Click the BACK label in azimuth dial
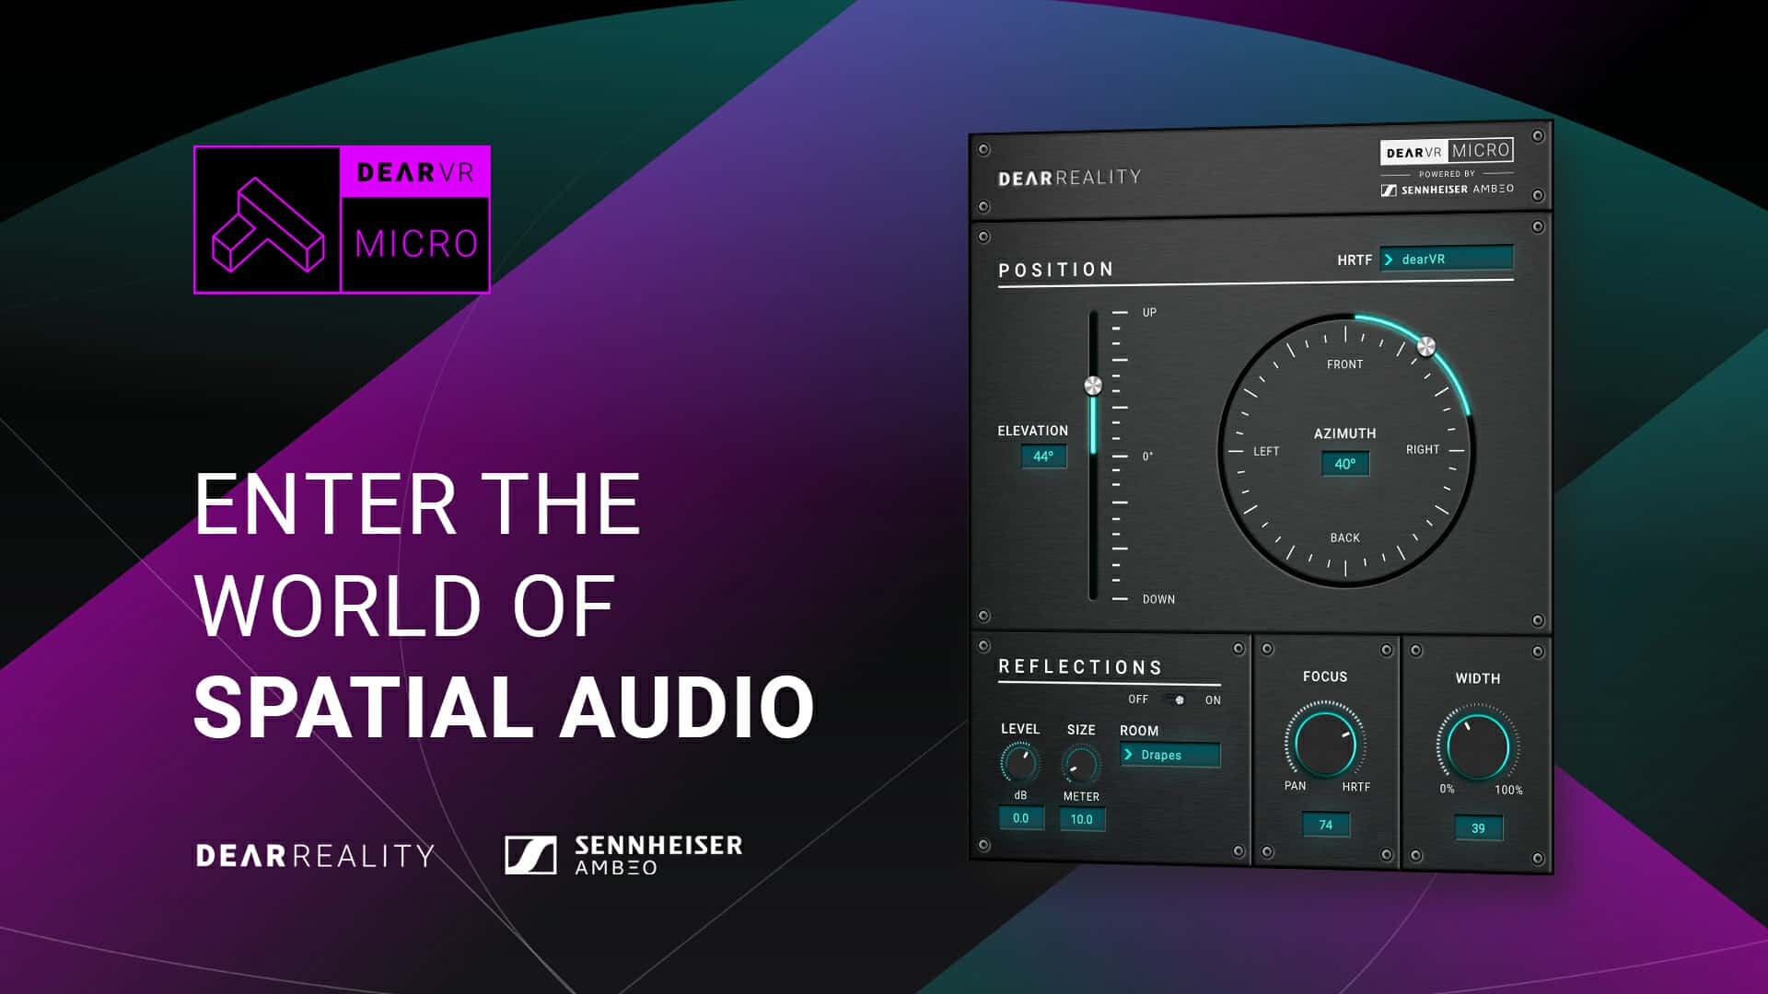1768x994 pixels. [1344, 537]
